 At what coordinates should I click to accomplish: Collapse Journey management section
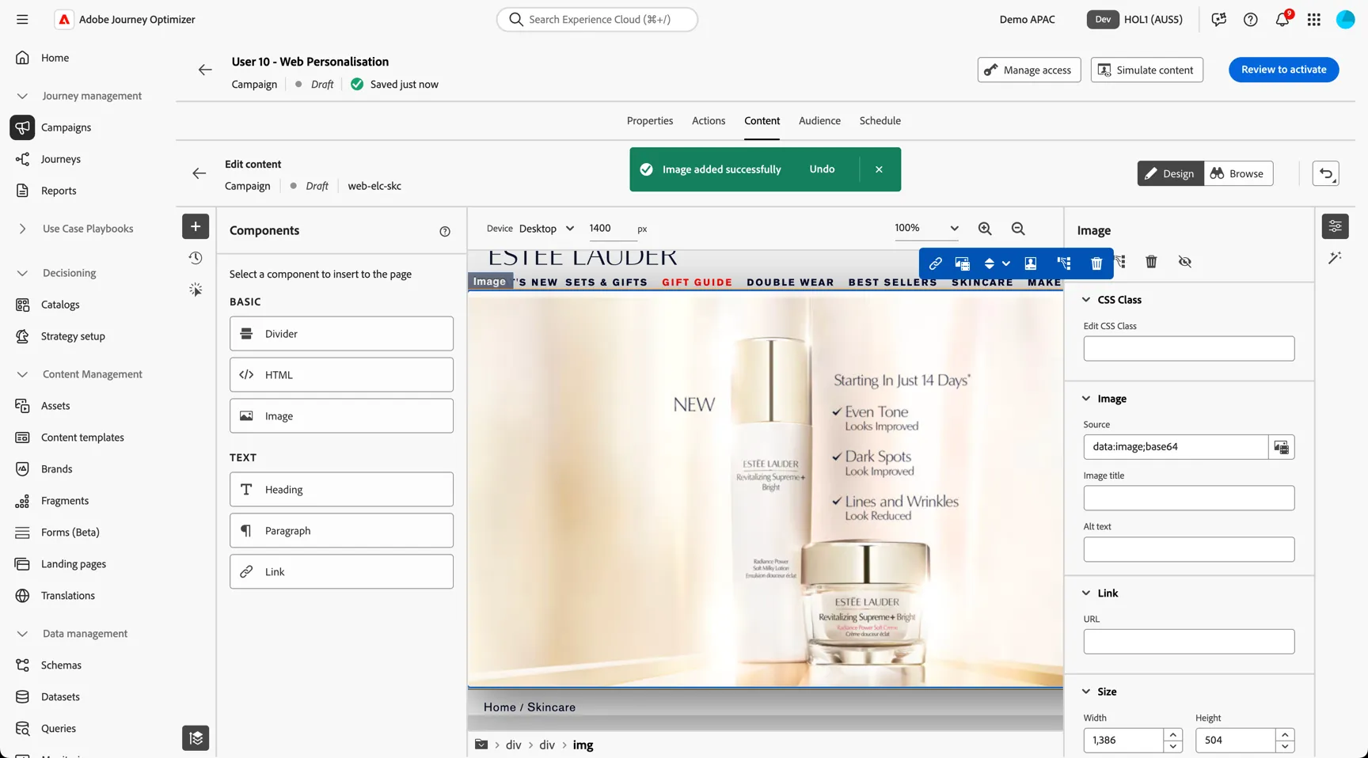[x=22, y=96]
